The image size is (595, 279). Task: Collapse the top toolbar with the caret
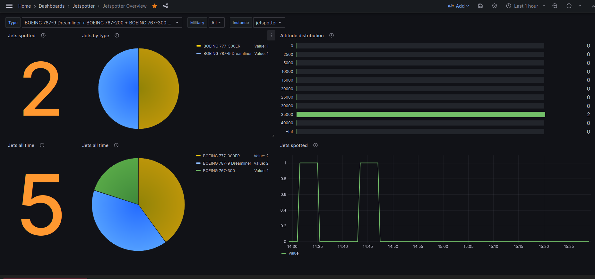coord(593,6)
